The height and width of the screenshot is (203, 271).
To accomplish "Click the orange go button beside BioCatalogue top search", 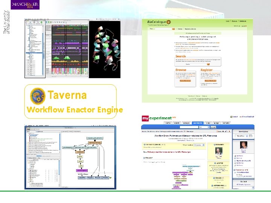I will pyautogui.click(x=174, y=29).
